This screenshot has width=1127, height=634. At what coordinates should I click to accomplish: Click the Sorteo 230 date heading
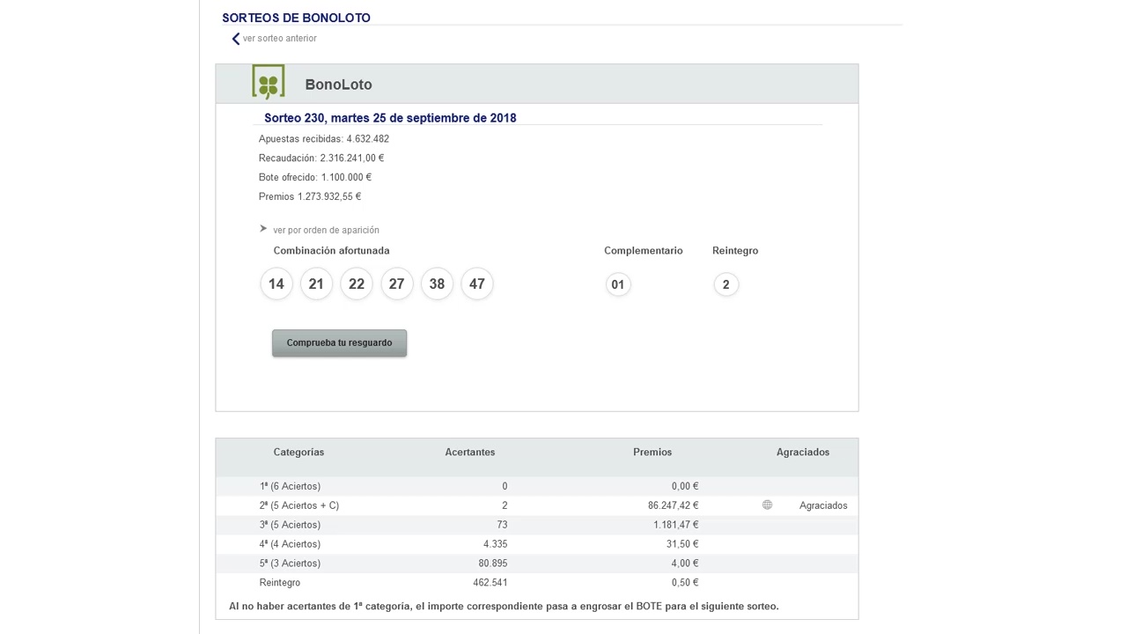(x=390, y=118)
